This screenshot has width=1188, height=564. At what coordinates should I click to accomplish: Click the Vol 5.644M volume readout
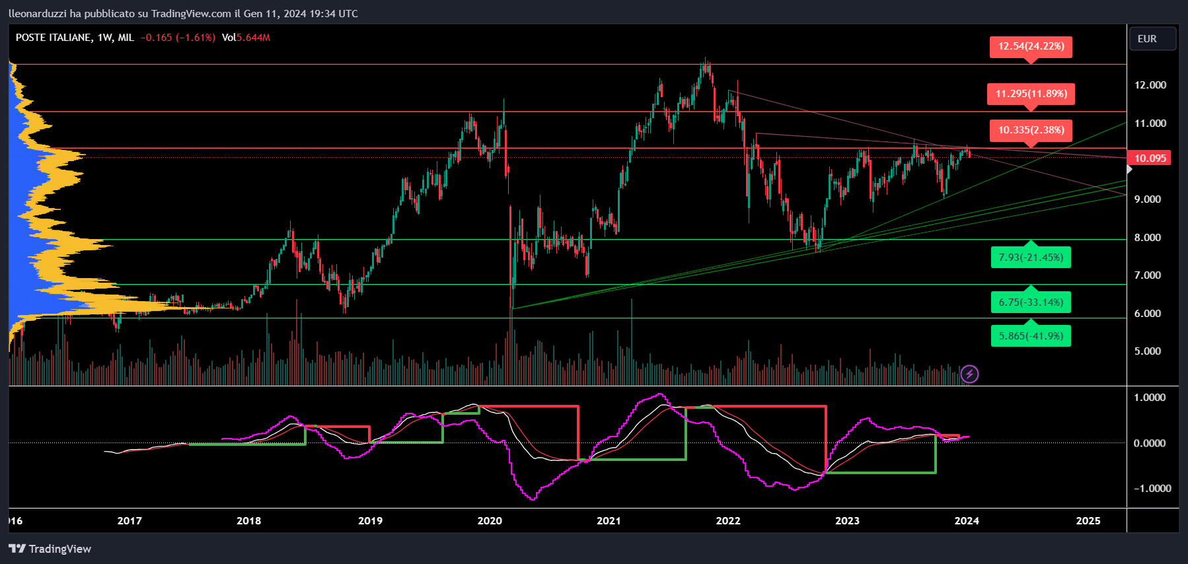246,38
